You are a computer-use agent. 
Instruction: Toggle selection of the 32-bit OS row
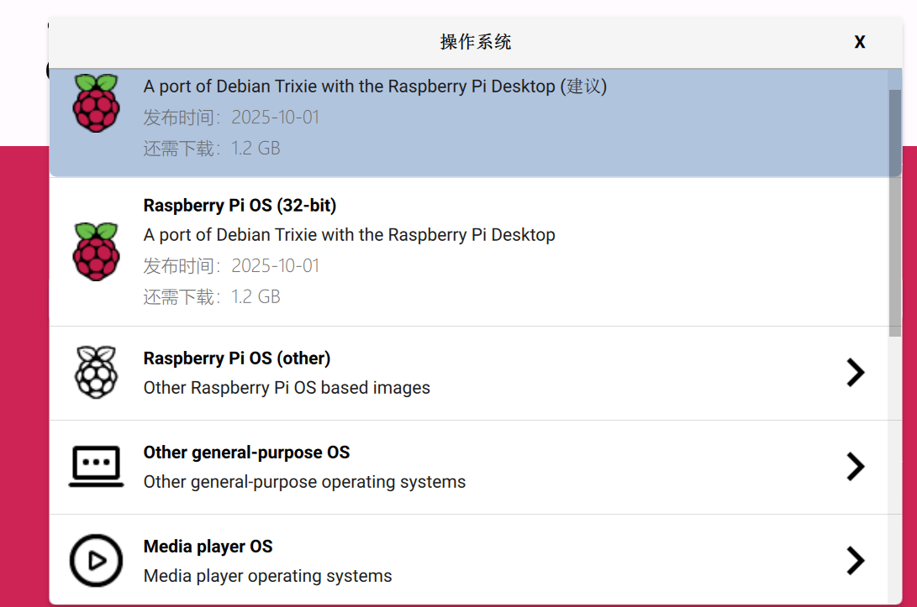(x=420, y=252)
